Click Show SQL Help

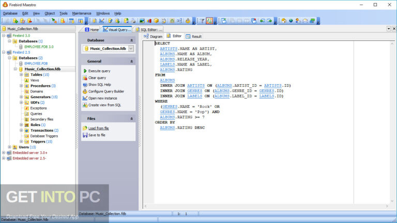[99, 85]
